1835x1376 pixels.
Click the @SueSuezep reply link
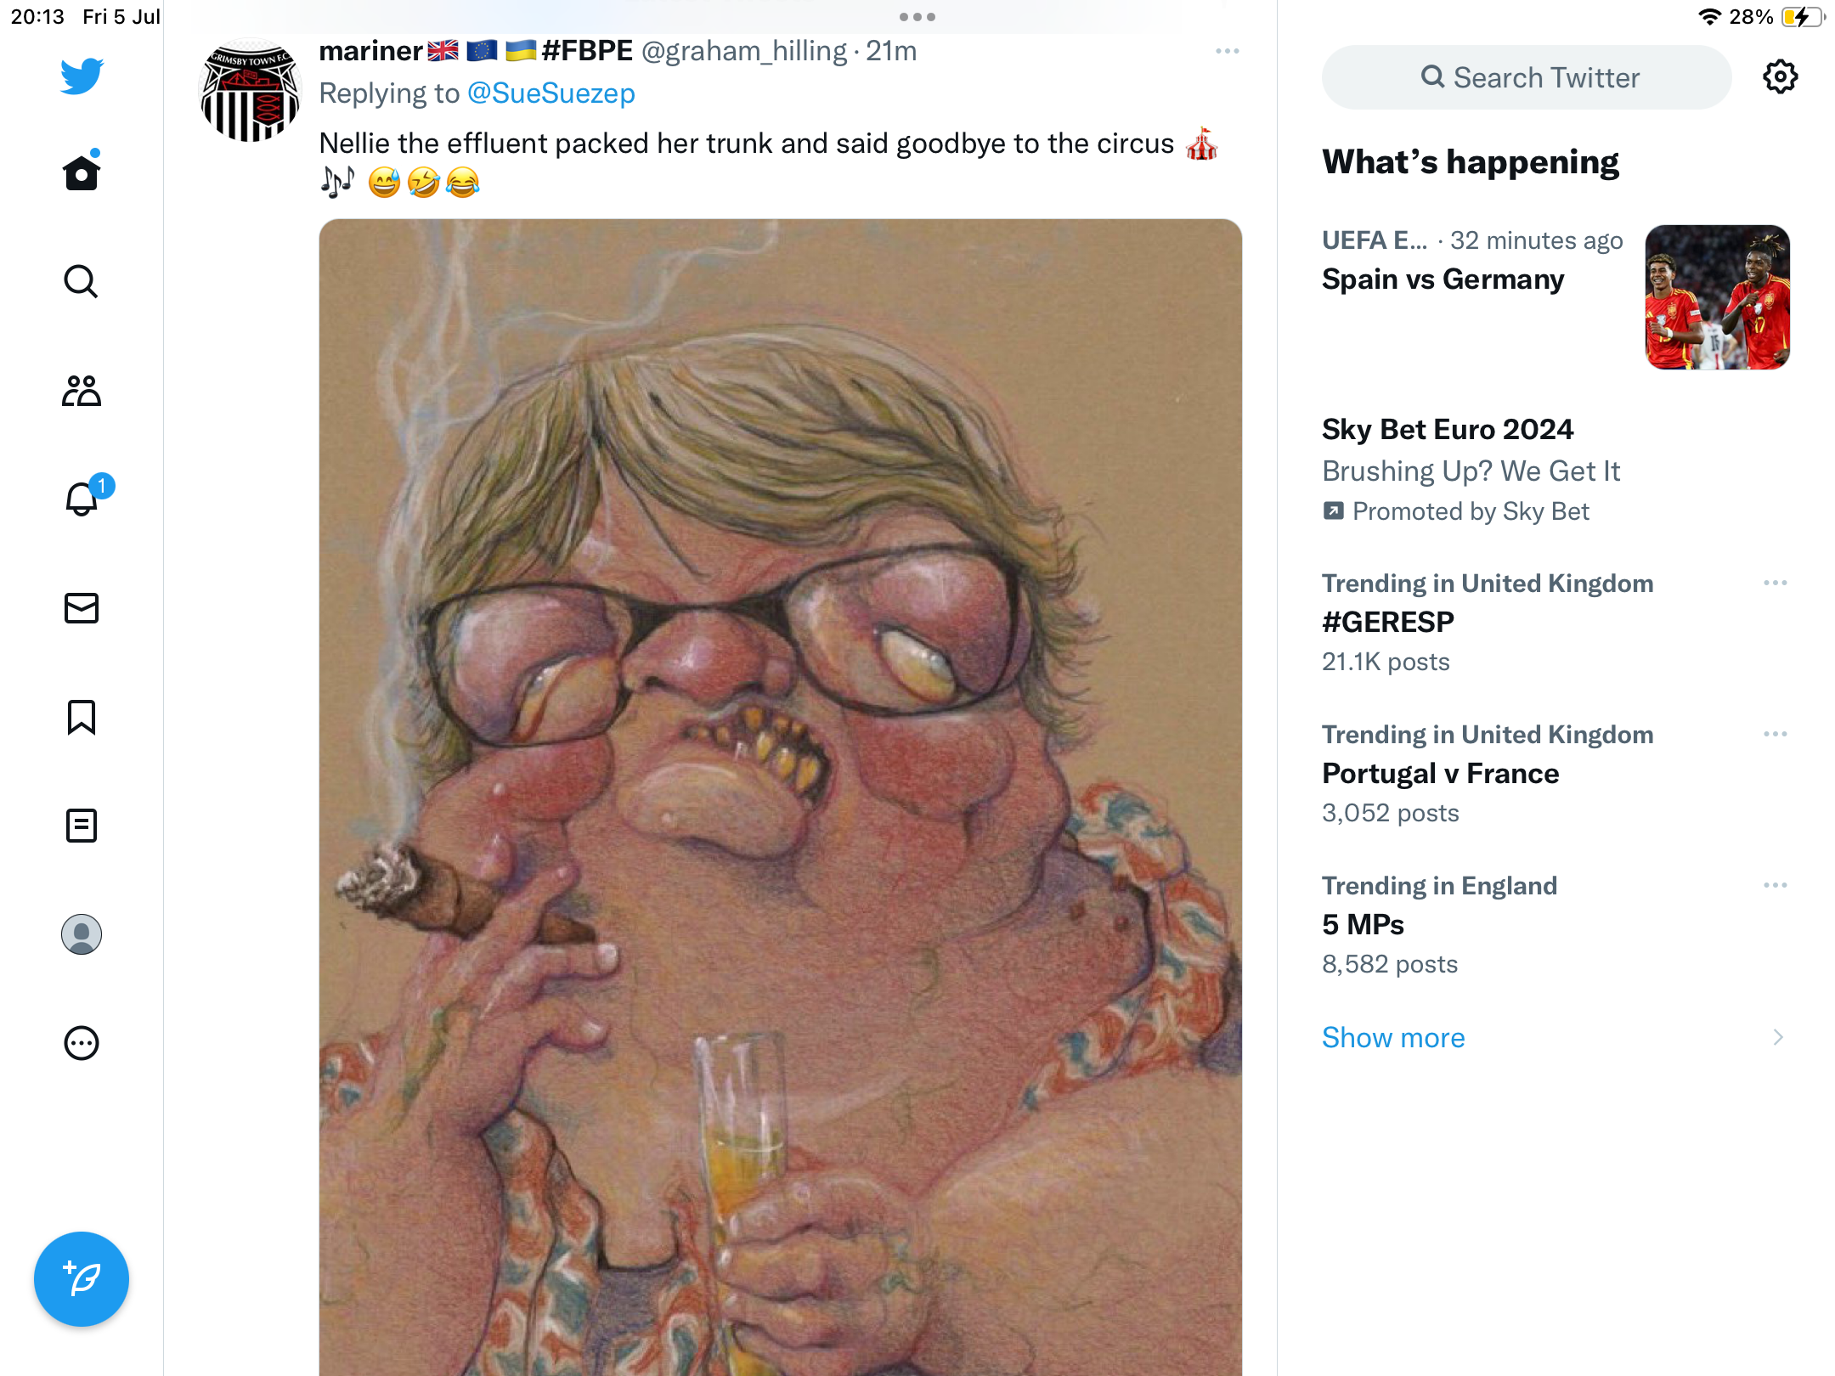coord(550,93)
